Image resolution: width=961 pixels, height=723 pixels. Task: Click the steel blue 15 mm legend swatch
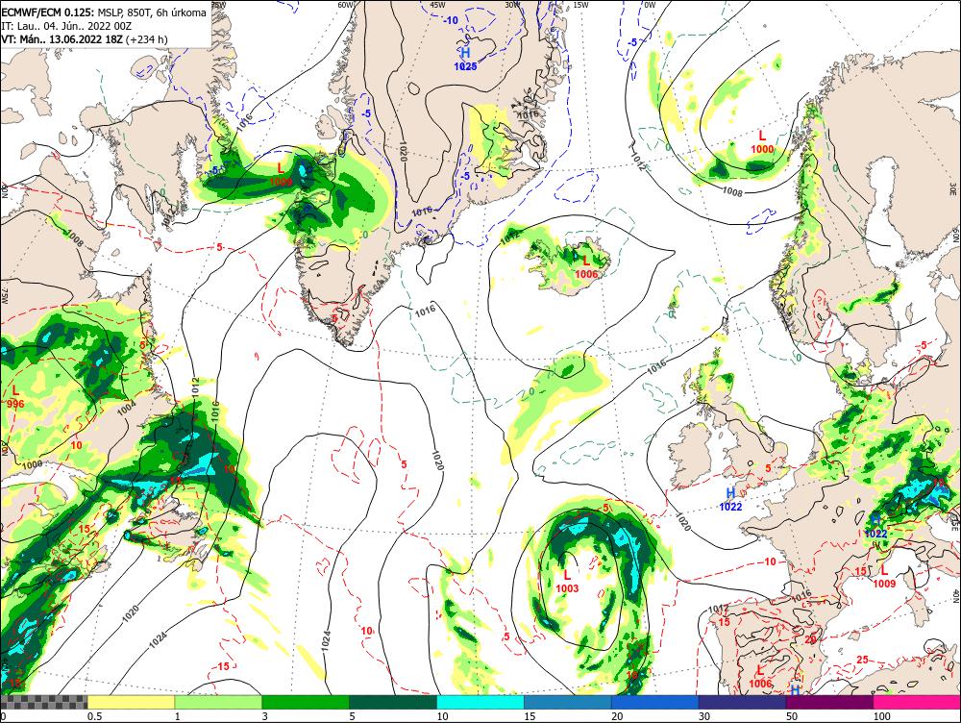[568, 702]
